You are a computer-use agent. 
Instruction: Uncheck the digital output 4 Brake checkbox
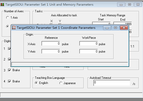point(9,81)
